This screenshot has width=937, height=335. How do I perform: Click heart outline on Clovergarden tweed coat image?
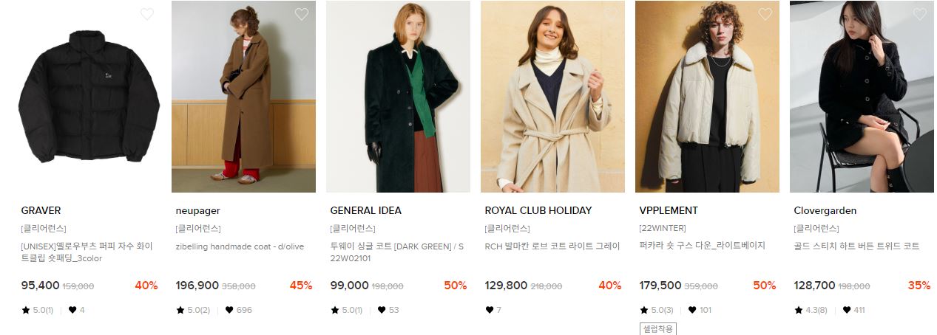(920, 14)
